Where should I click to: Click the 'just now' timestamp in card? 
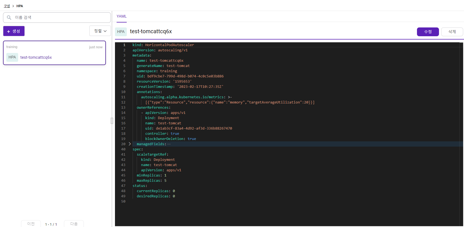pyautogui.click(x=96, y=47)
